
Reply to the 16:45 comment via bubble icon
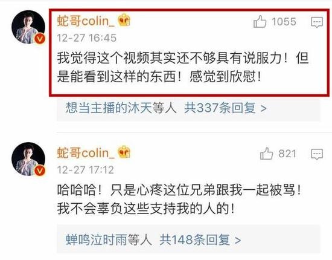317,22
